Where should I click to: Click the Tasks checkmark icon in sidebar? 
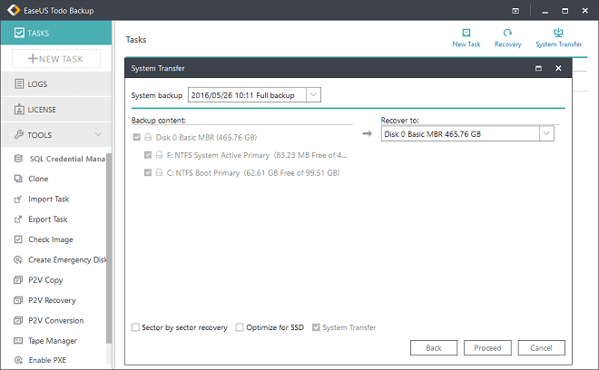(x=19, y=33)
